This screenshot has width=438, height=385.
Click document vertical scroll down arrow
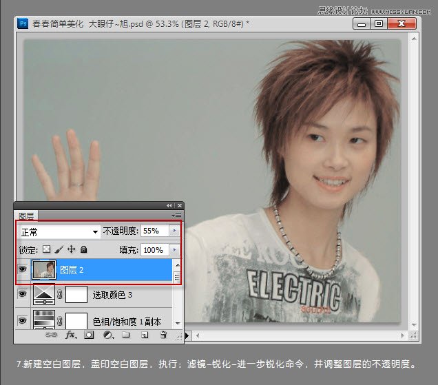point(414,324)
